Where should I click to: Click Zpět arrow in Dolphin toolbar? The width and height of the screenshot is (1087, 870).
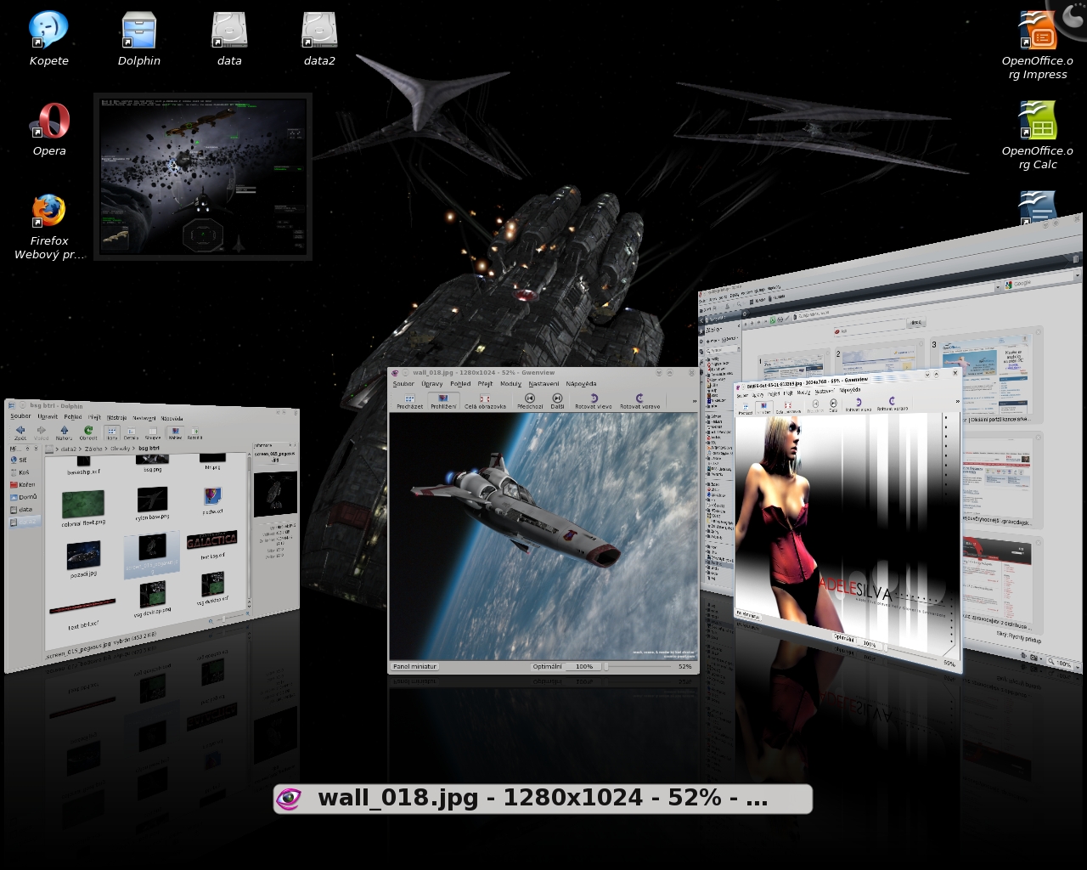pyautogui.click(x=20, y=432)
